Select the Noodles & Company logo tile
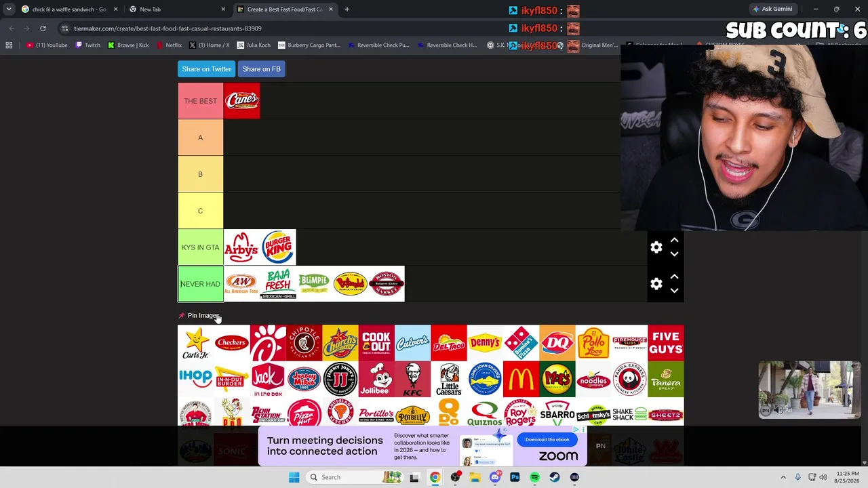Image resolution: width=868 pixels, height=488 pixels. (x=593, y=379)
